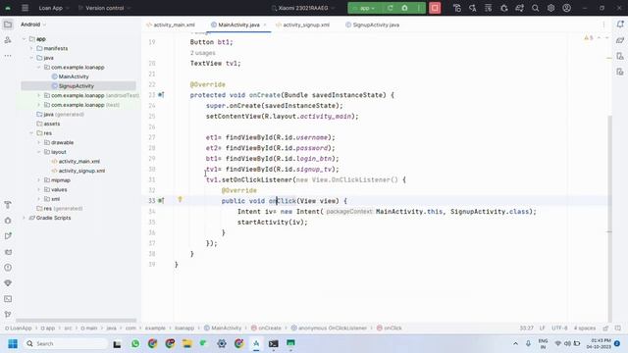Click the Windows taskbar search box
This screenshot has width=628, height=353.
click(x=65, y=343)
